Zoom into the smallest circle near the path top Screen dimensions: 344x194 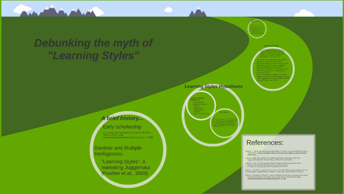257,29
